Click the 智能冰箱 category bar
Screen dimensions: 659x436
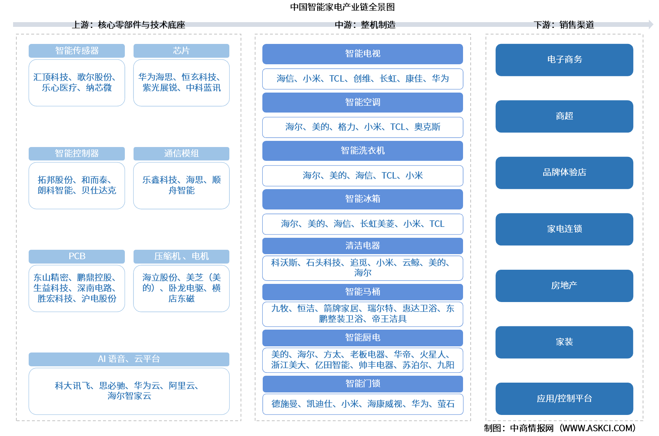click(x=363, y=199)
